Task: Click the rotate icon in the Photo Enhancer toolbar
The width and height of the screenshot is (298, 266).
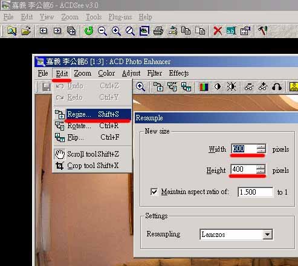Action: pos(172,86)
